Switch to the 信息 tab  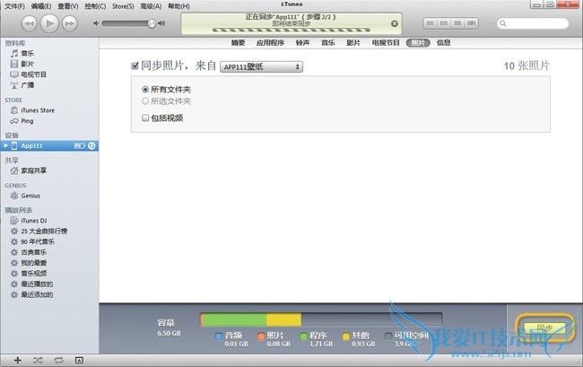click(444, 43)
